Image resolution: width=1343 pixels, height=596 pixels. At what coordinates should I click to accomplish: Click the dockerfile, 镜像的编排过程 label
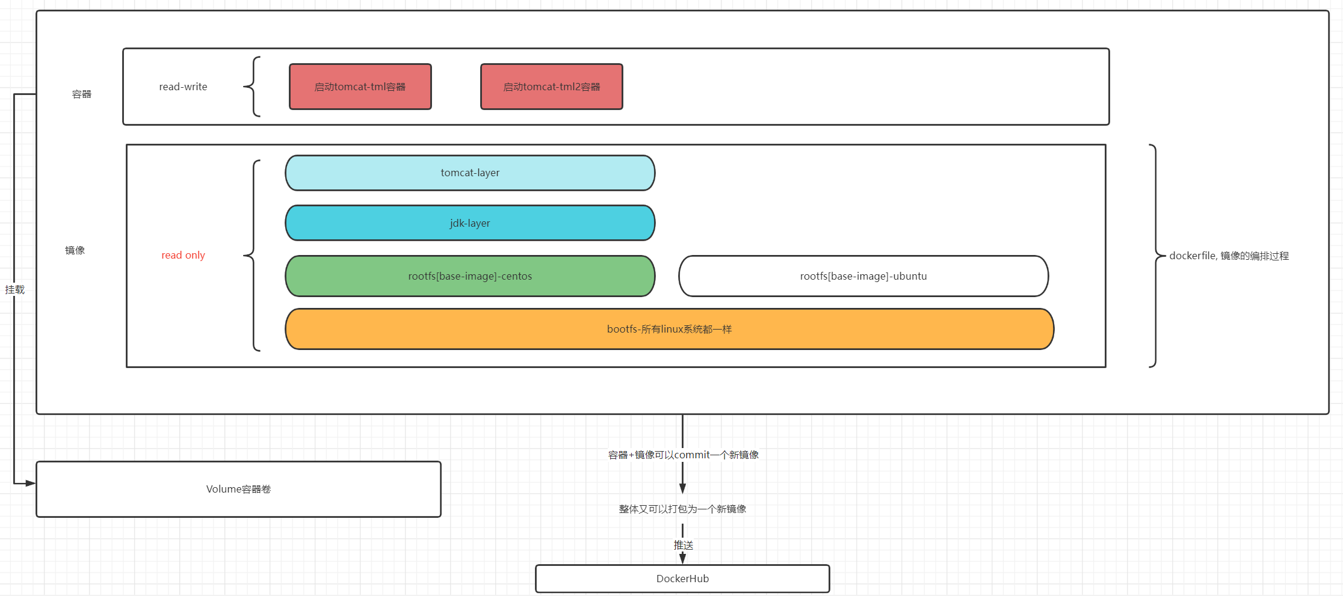click(1229, 256)
